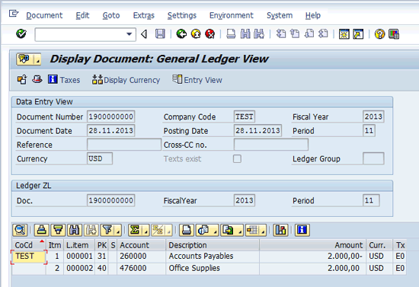
Task: Open the Goto menu
Action: (111, 15)
